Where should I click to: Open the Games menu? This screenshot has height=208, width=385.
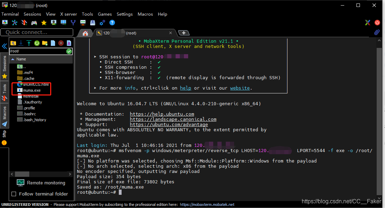click(x=105, y=14)
